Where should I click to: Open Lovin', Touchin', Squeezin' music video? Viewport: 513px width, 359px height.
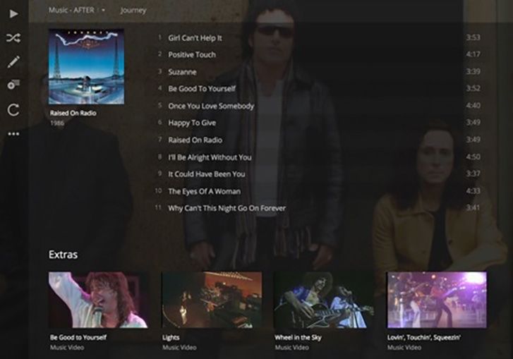coord(436,300)
